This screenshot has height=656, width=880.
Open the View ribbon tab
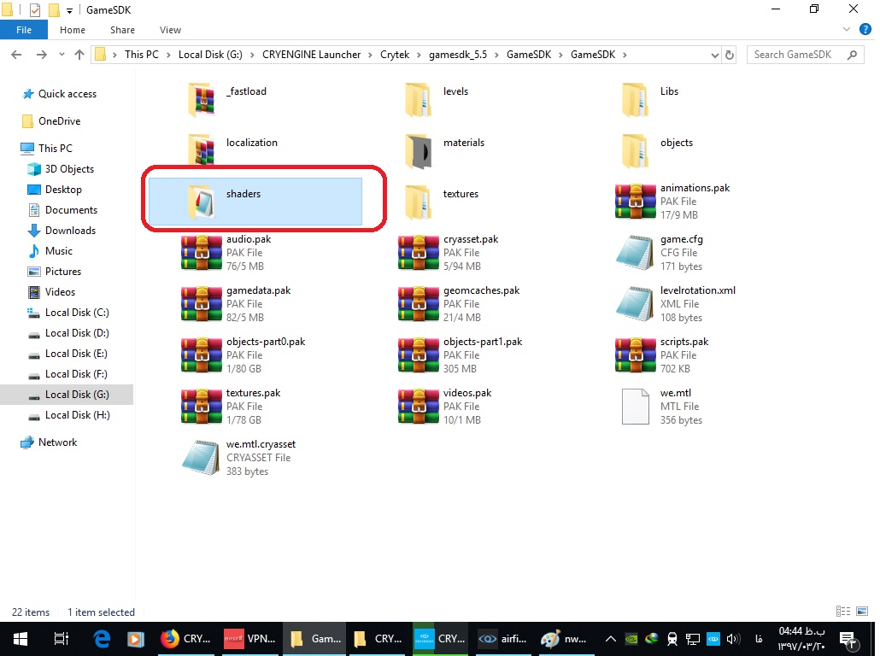(170, 30)
